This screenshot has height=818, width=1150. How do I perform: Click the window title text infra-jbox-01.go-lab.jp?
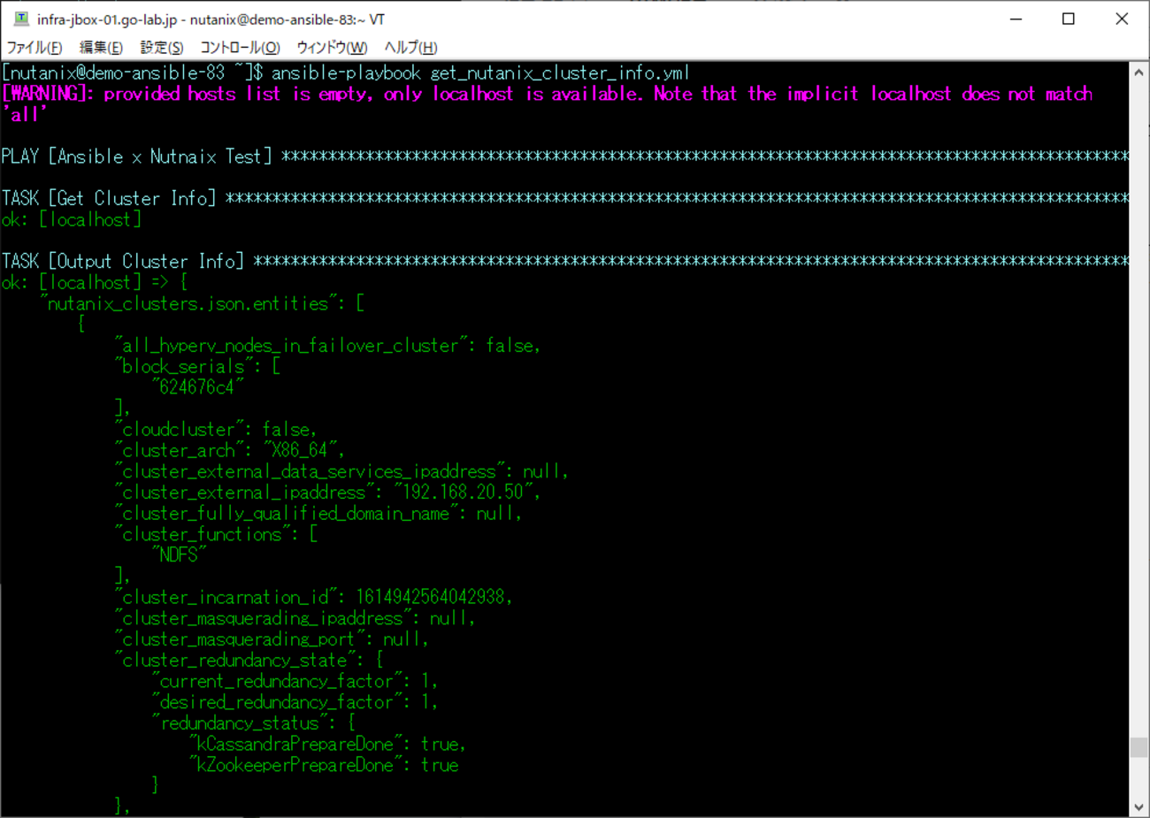tap(107, 19)
